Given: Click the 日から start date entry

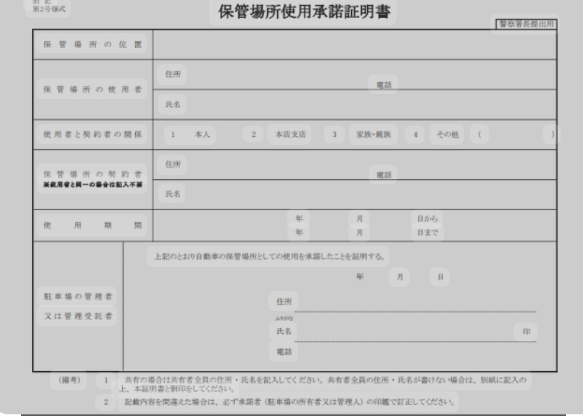Looking at the screenshot, I should tap(427, 218).
